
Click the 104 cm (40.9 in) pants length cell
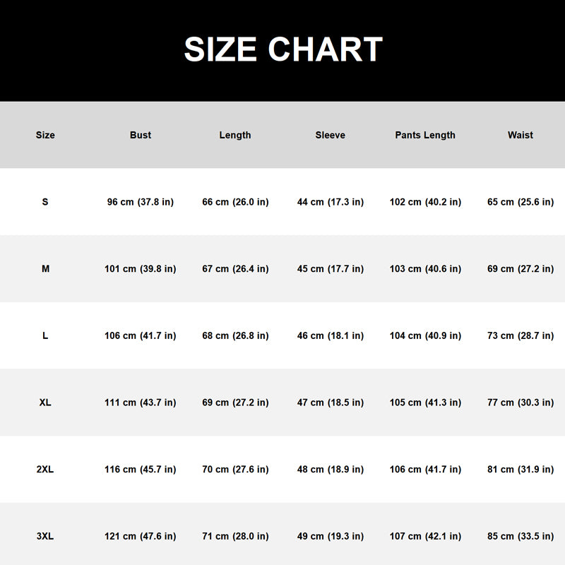pyautogui.click(x=425, y=335)
